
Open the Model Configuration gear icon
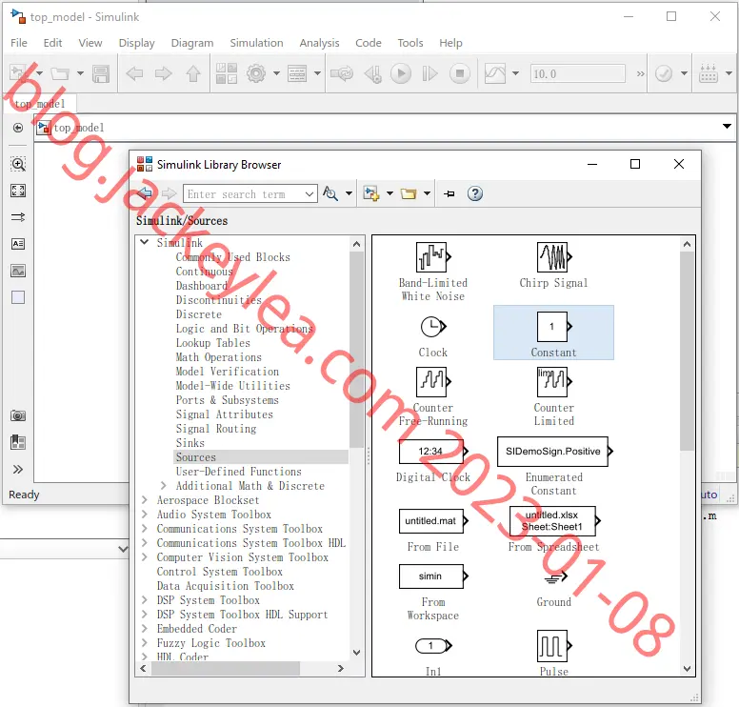coord(256,73)
